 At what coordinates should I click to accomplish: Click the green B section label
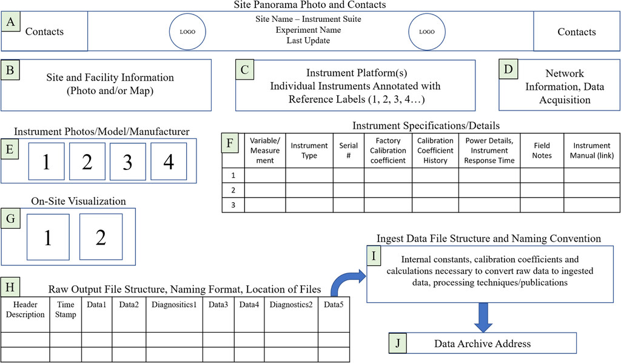pos(10,70)
